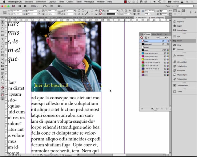Image resolution: width=197 pixels, height=157 pixels.
Task: Open the Kleur panel in dock
Action: click(179, 45)
